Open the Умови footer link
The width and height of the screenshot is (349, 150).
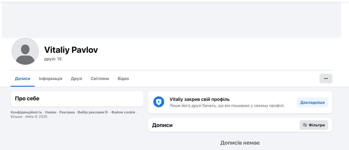coord(51,112)
